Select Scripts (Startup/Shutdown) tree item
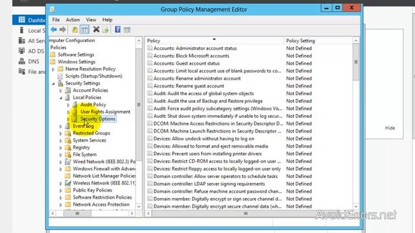Screen dimensions: 415x233 (93, 76)
